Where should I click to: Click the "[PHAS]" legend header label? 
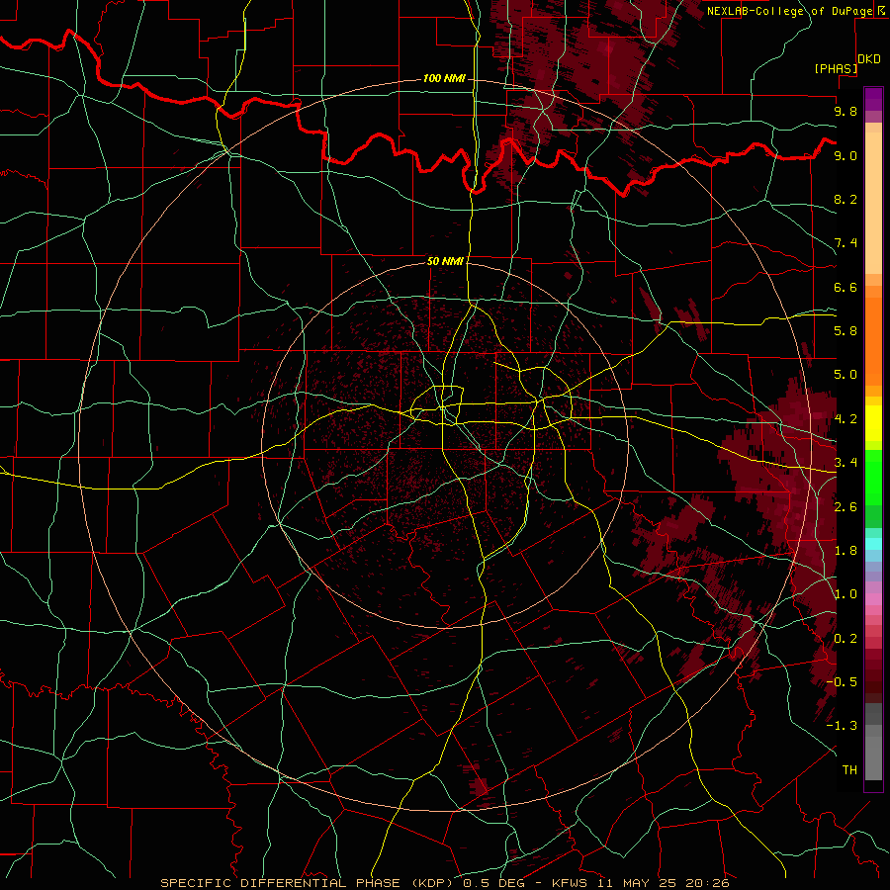point(836,68)
